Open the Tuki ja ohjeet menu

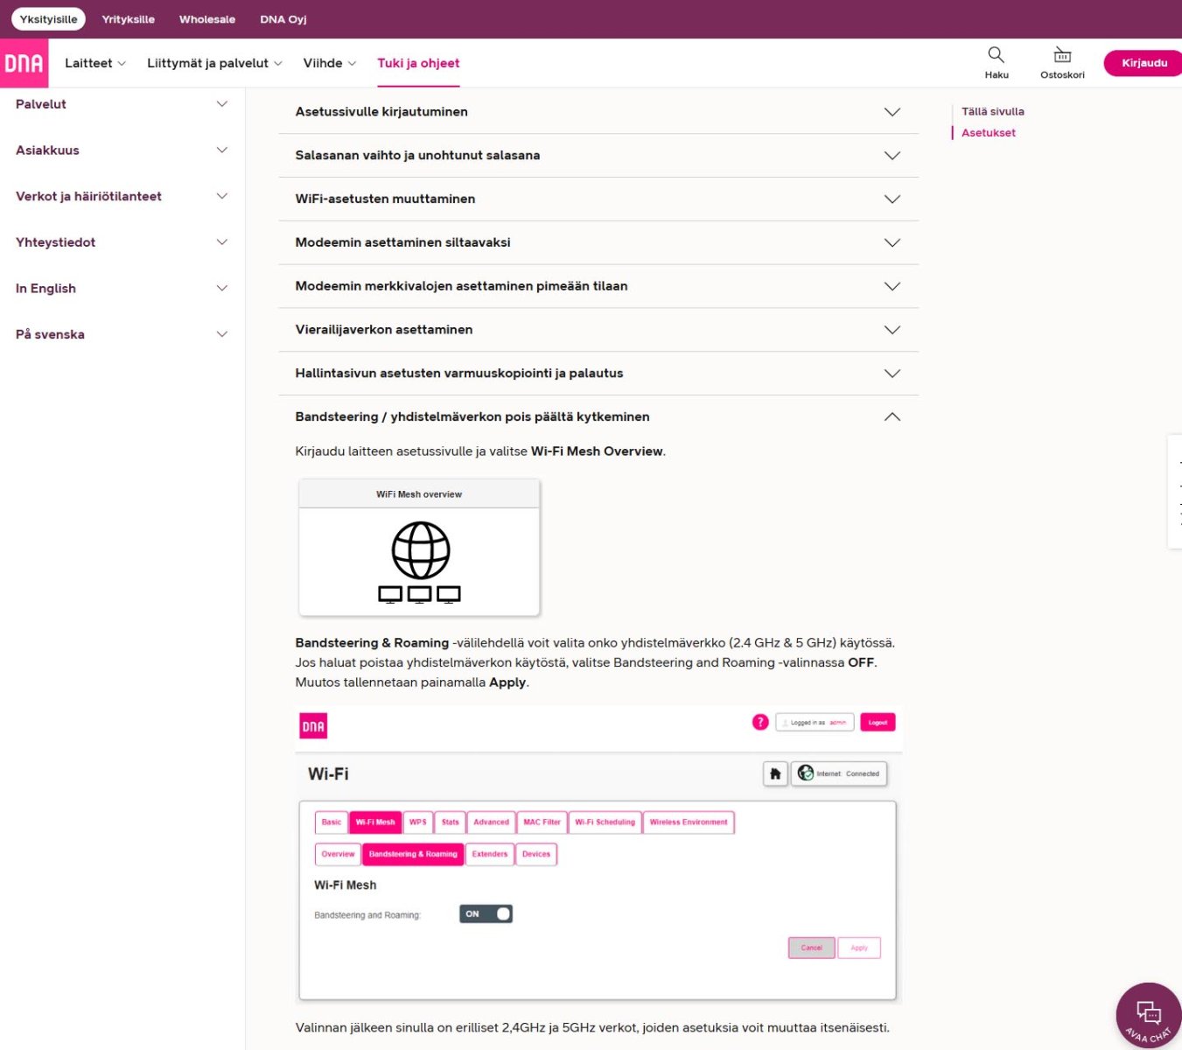418,63
